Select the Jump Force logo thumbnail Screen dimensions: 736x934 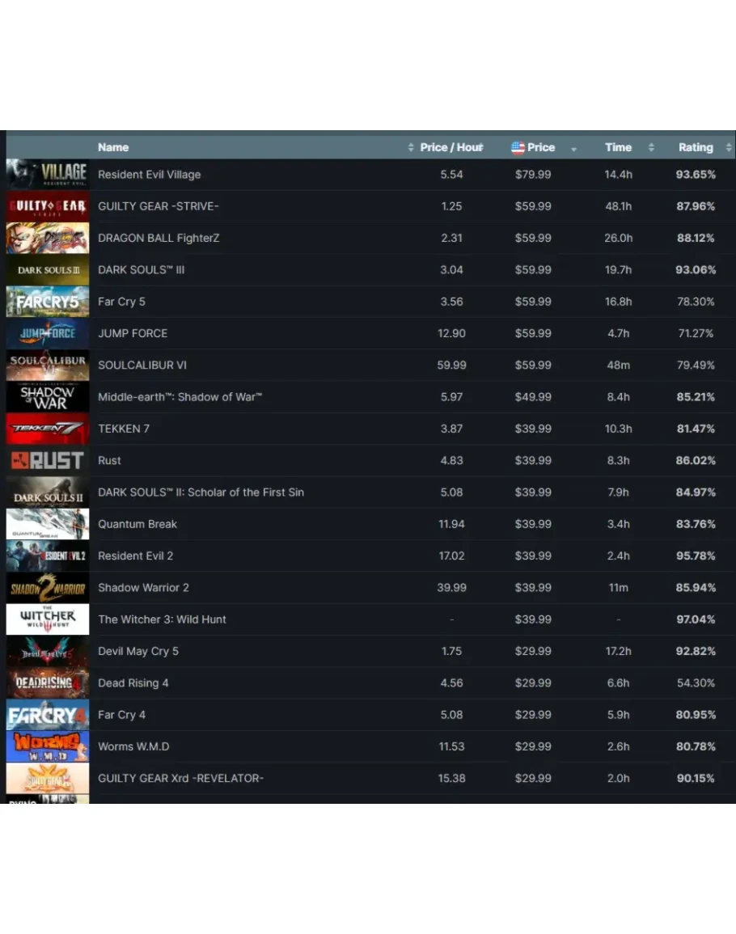[x=47, y=333]
